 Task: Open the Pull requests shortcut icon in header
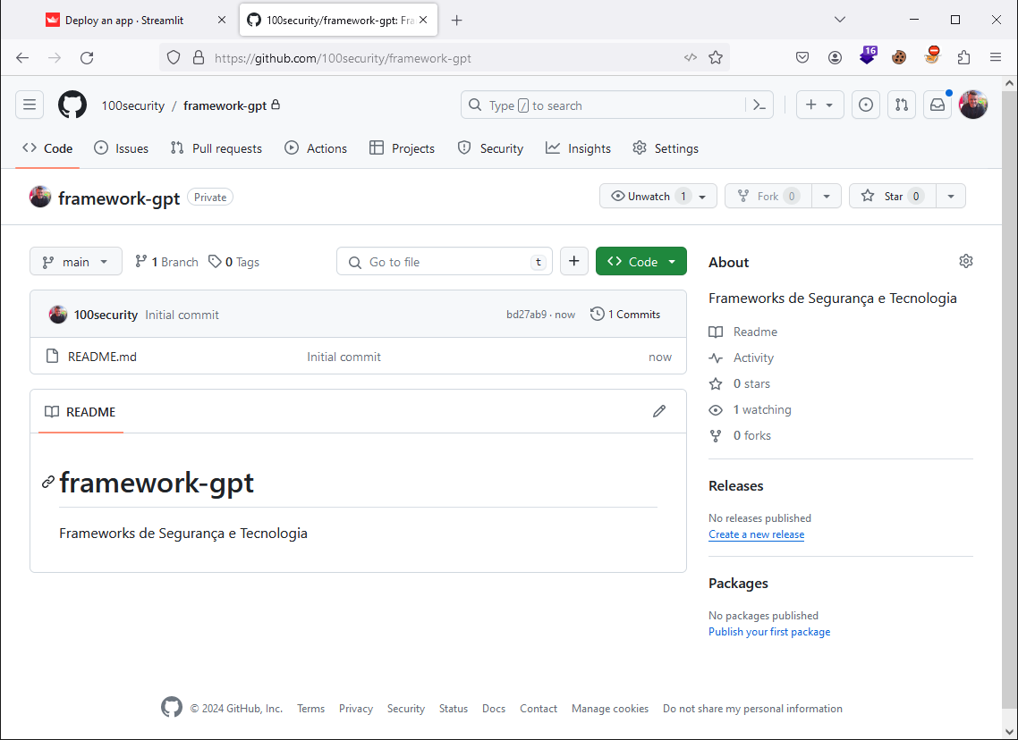coord(902,105)
